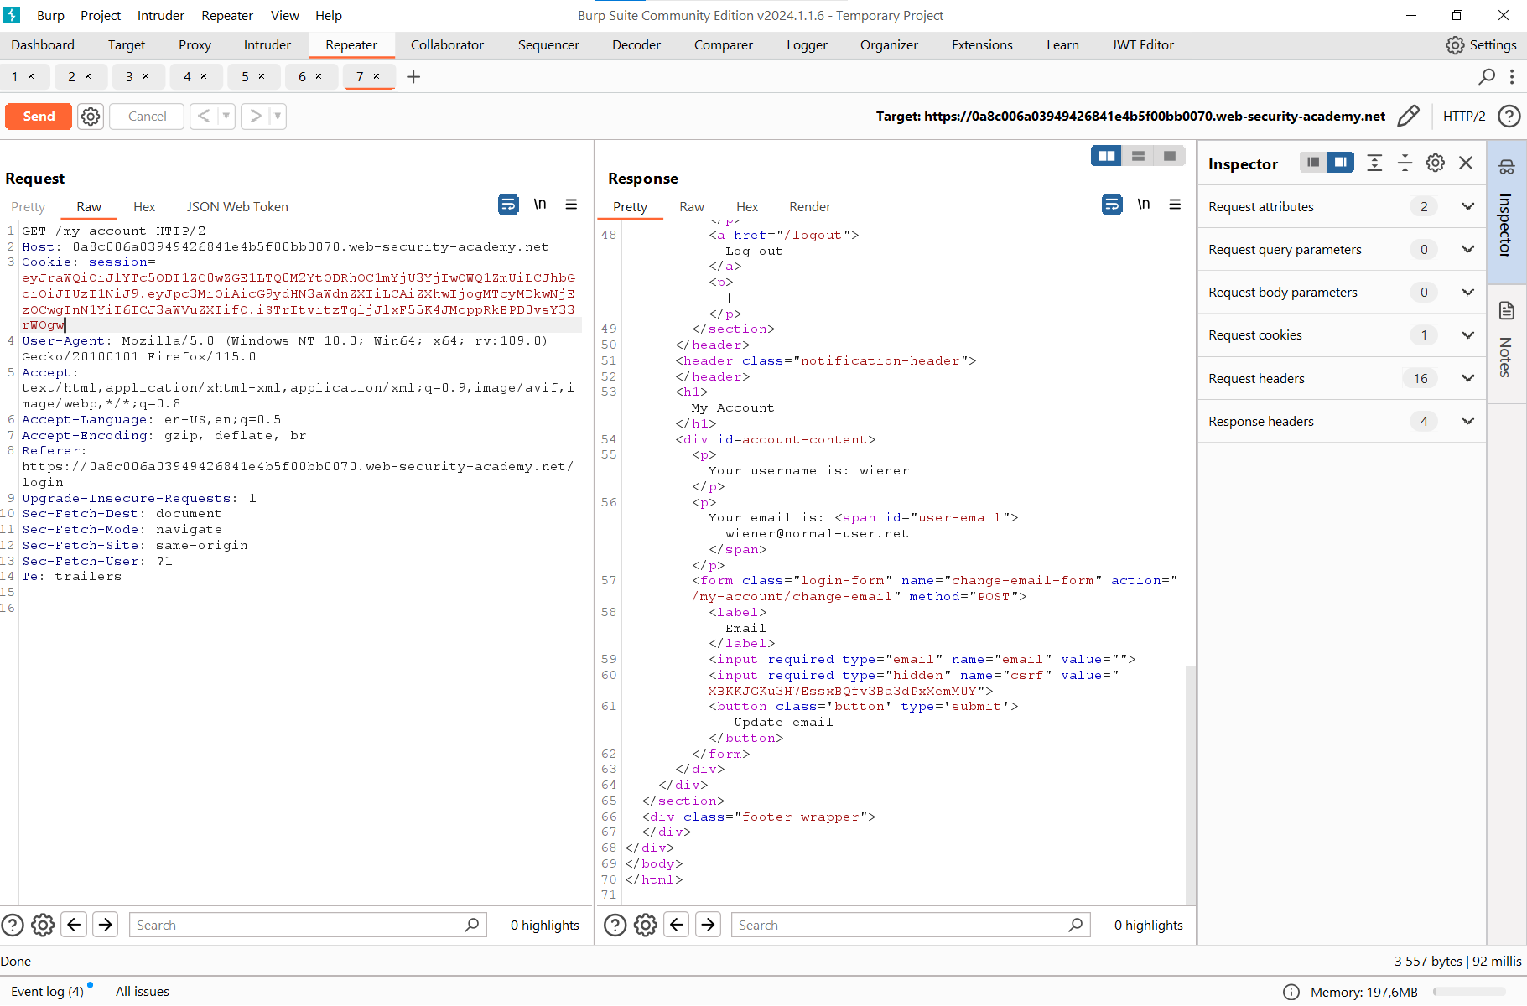1527x1006 pixels.
Task: Switch to the Decoder tab
Action: click(636, 45)
